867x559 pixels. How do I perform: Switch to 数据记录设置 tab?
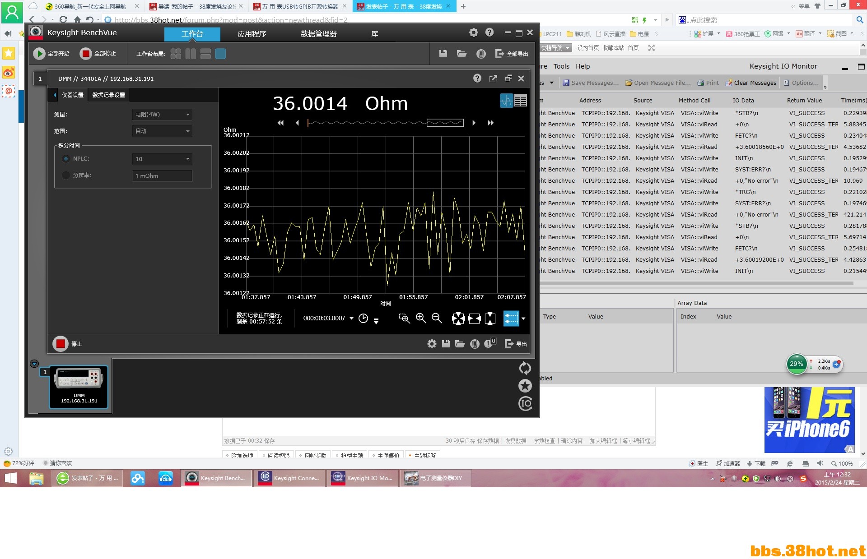(109, 95)
